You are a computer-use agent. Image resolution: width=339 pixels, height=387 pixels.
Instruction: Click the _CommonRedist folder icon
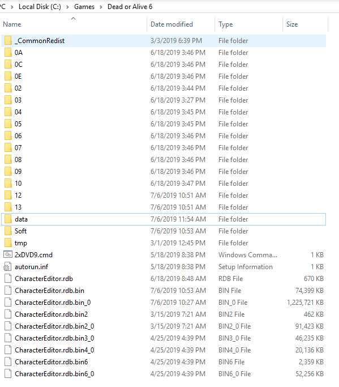click(x=8, y=40)
